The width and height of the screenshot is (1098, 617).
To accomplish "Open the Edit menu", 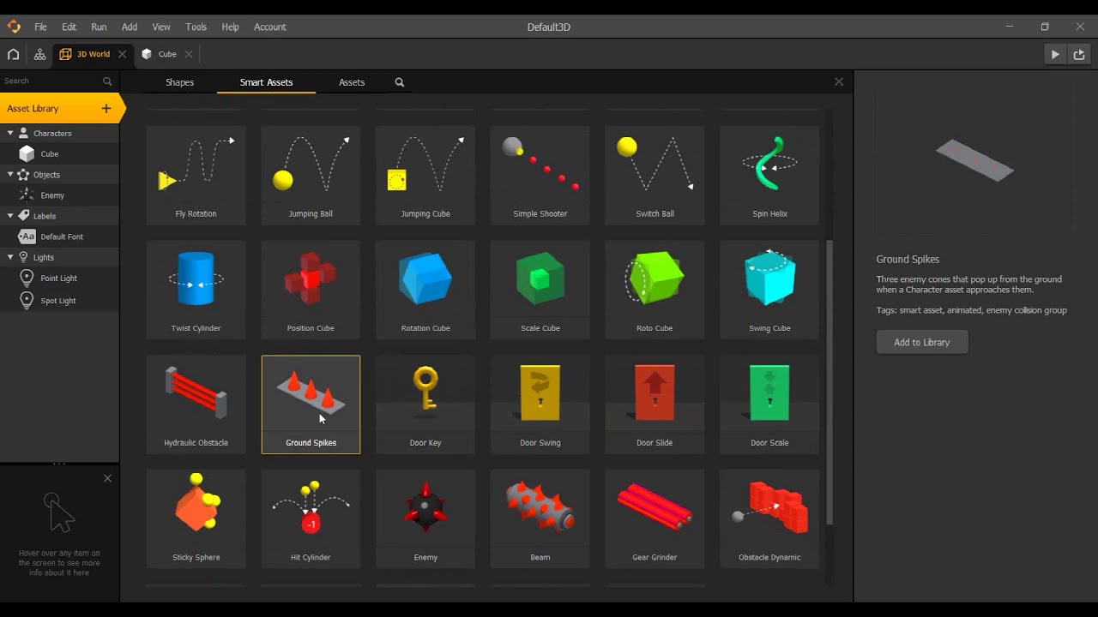I will 69,27.
